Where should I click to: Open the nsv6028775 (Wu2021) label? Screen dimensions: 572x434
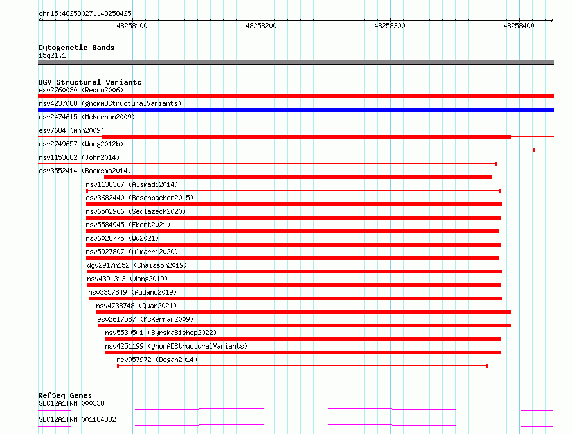click(x=122, y=238)
